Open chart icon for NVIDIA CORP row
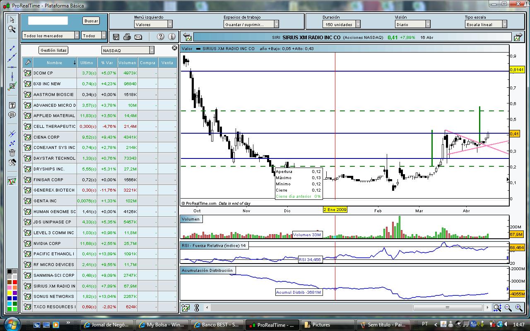 pos(28,243)
